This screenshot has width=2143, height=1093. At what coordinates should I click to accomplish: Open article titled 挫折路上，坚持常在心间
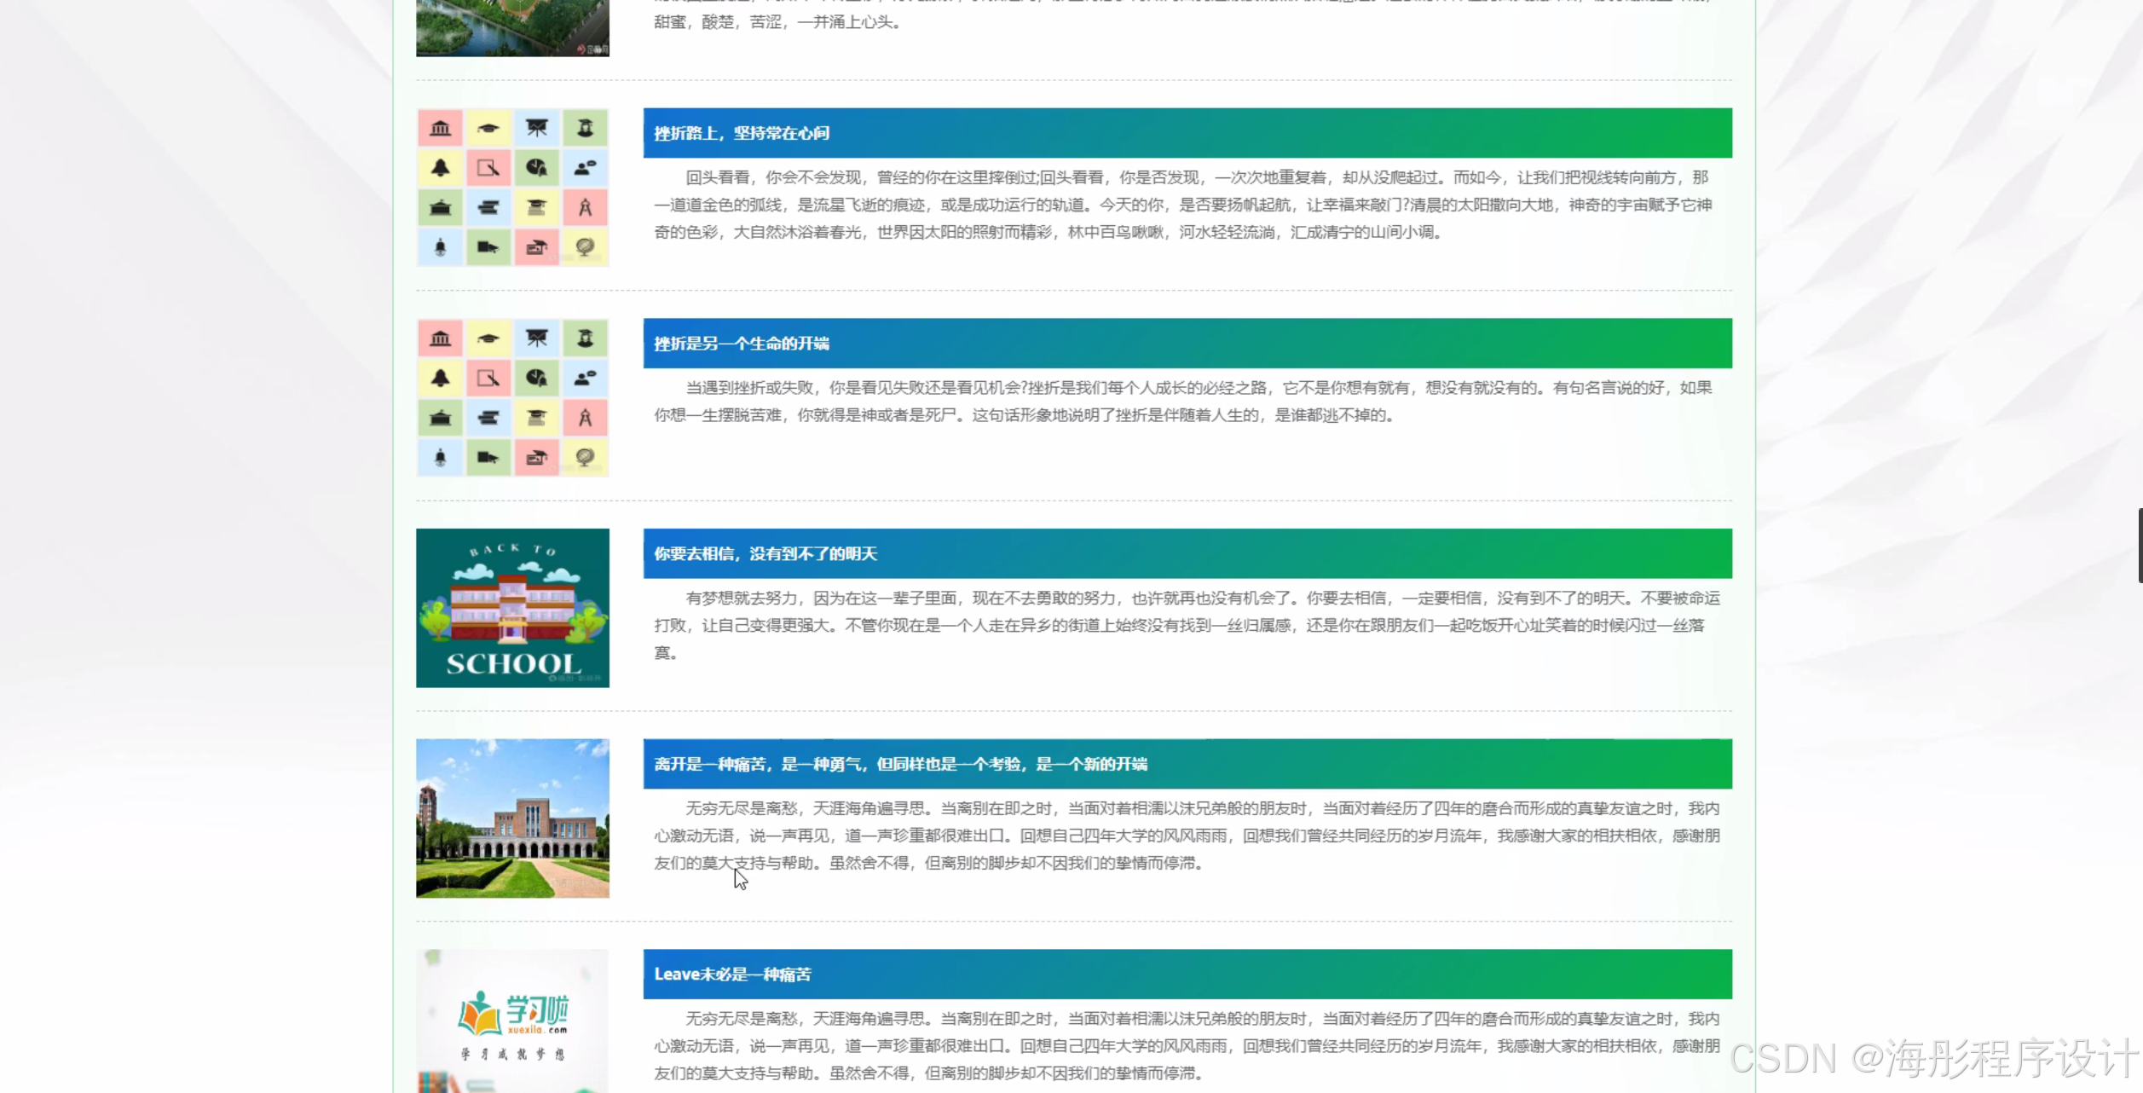tap(742, 133)
